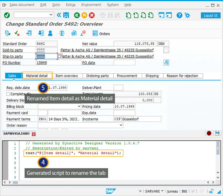Screen dimensions: 223x196
Task: Open the System menu
Action: pos(113,5)
